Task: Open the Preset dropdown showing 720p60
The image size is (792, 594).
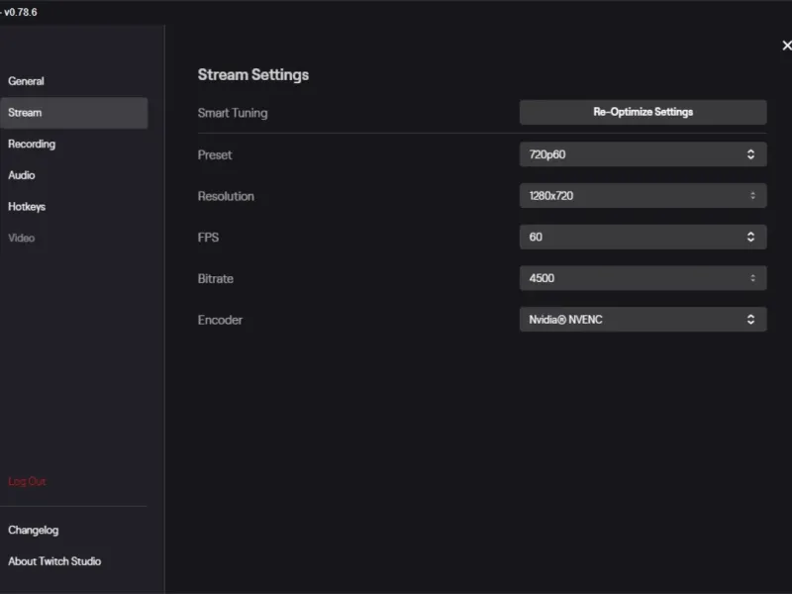Action: pos(634,154)
